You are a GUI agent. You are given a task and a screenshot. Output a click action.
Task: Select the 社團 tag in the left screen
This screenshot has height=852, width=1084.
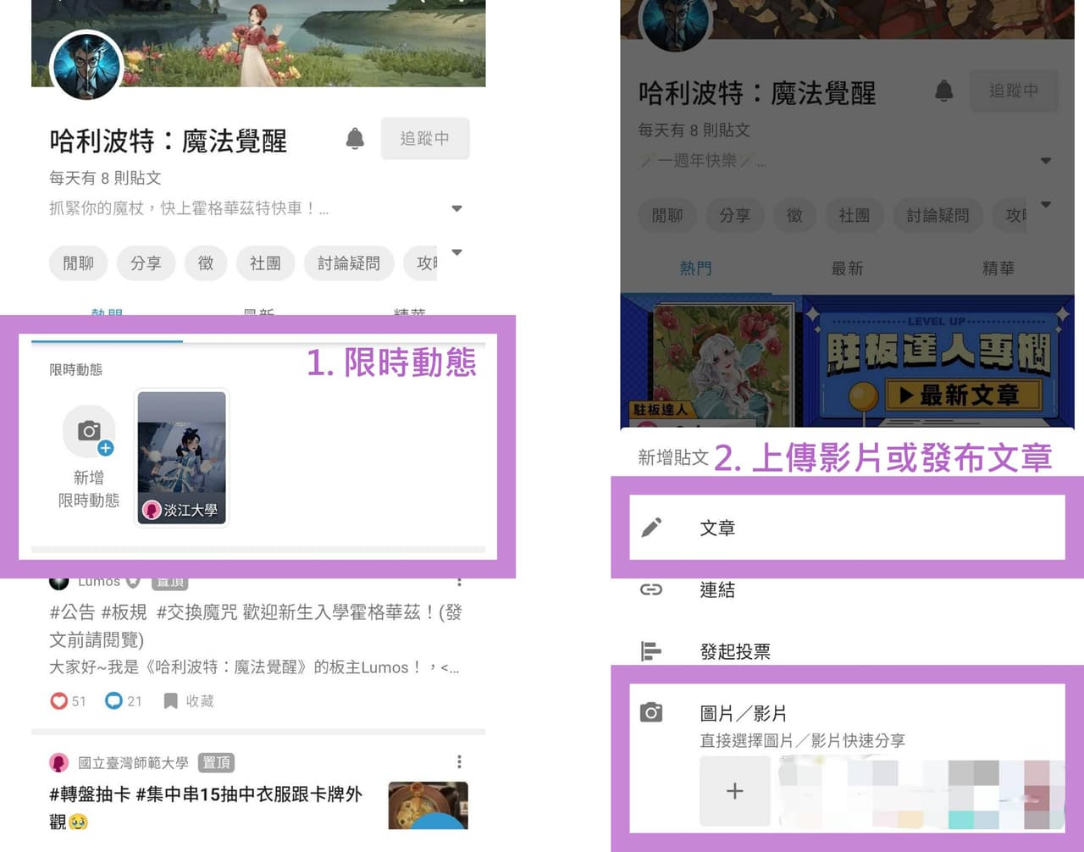[x=265, y=263]
